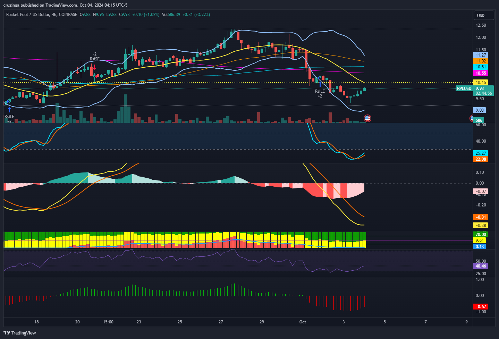Click the 15:00 label on time axis

pos(108,322)
